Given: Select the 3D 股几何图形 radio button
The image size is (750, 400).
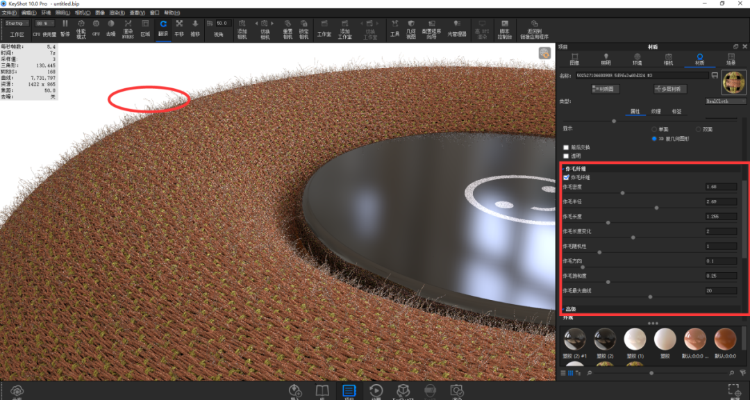Looking at the screenshot, I should coord(654,139).
